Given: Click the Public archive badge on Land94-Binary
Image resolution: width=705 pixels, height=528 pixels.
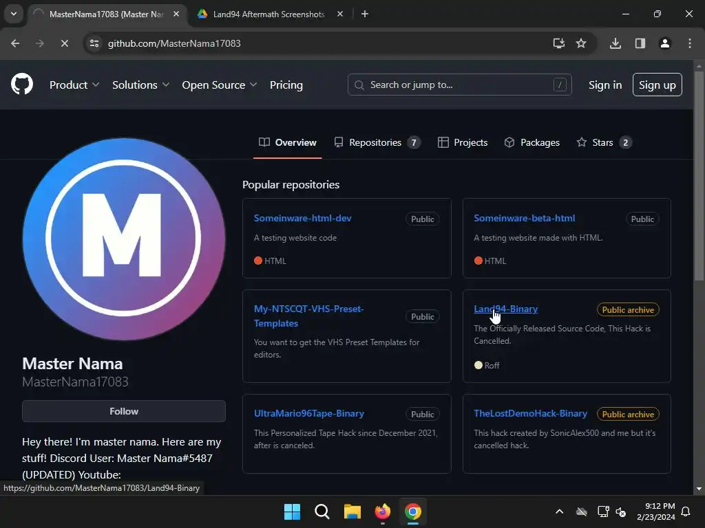Looking at the screenshot, I should click(628, 310).
